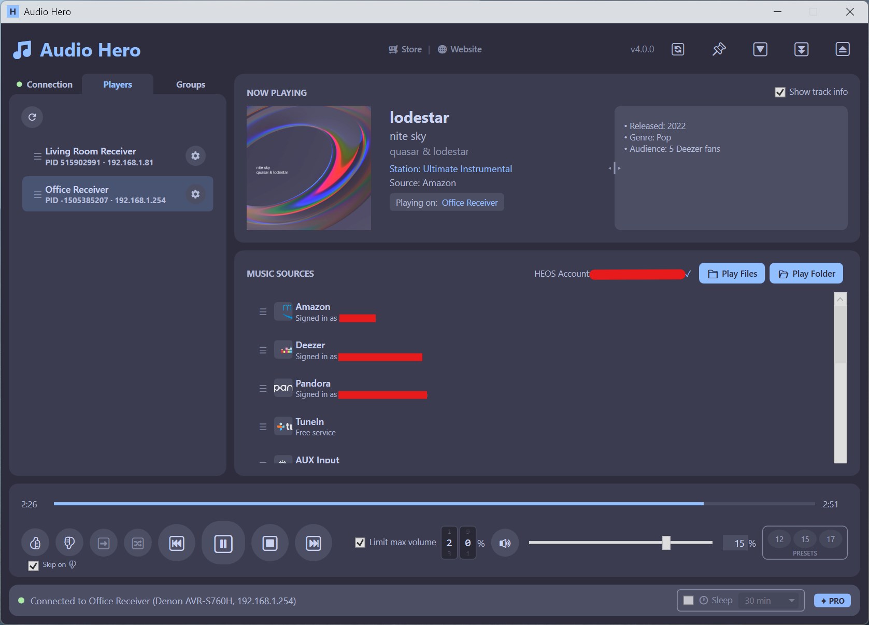
Task: Click the 'TuneIn' source name
Action: point(310,422)
